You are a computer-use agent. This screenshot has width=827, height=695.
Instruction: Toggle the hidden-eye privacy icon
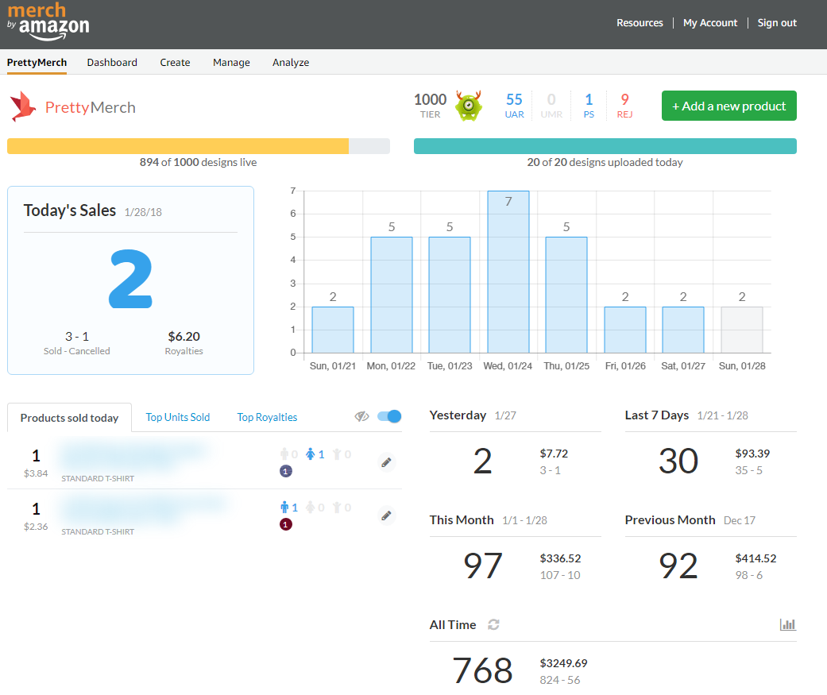click(361, 416)
